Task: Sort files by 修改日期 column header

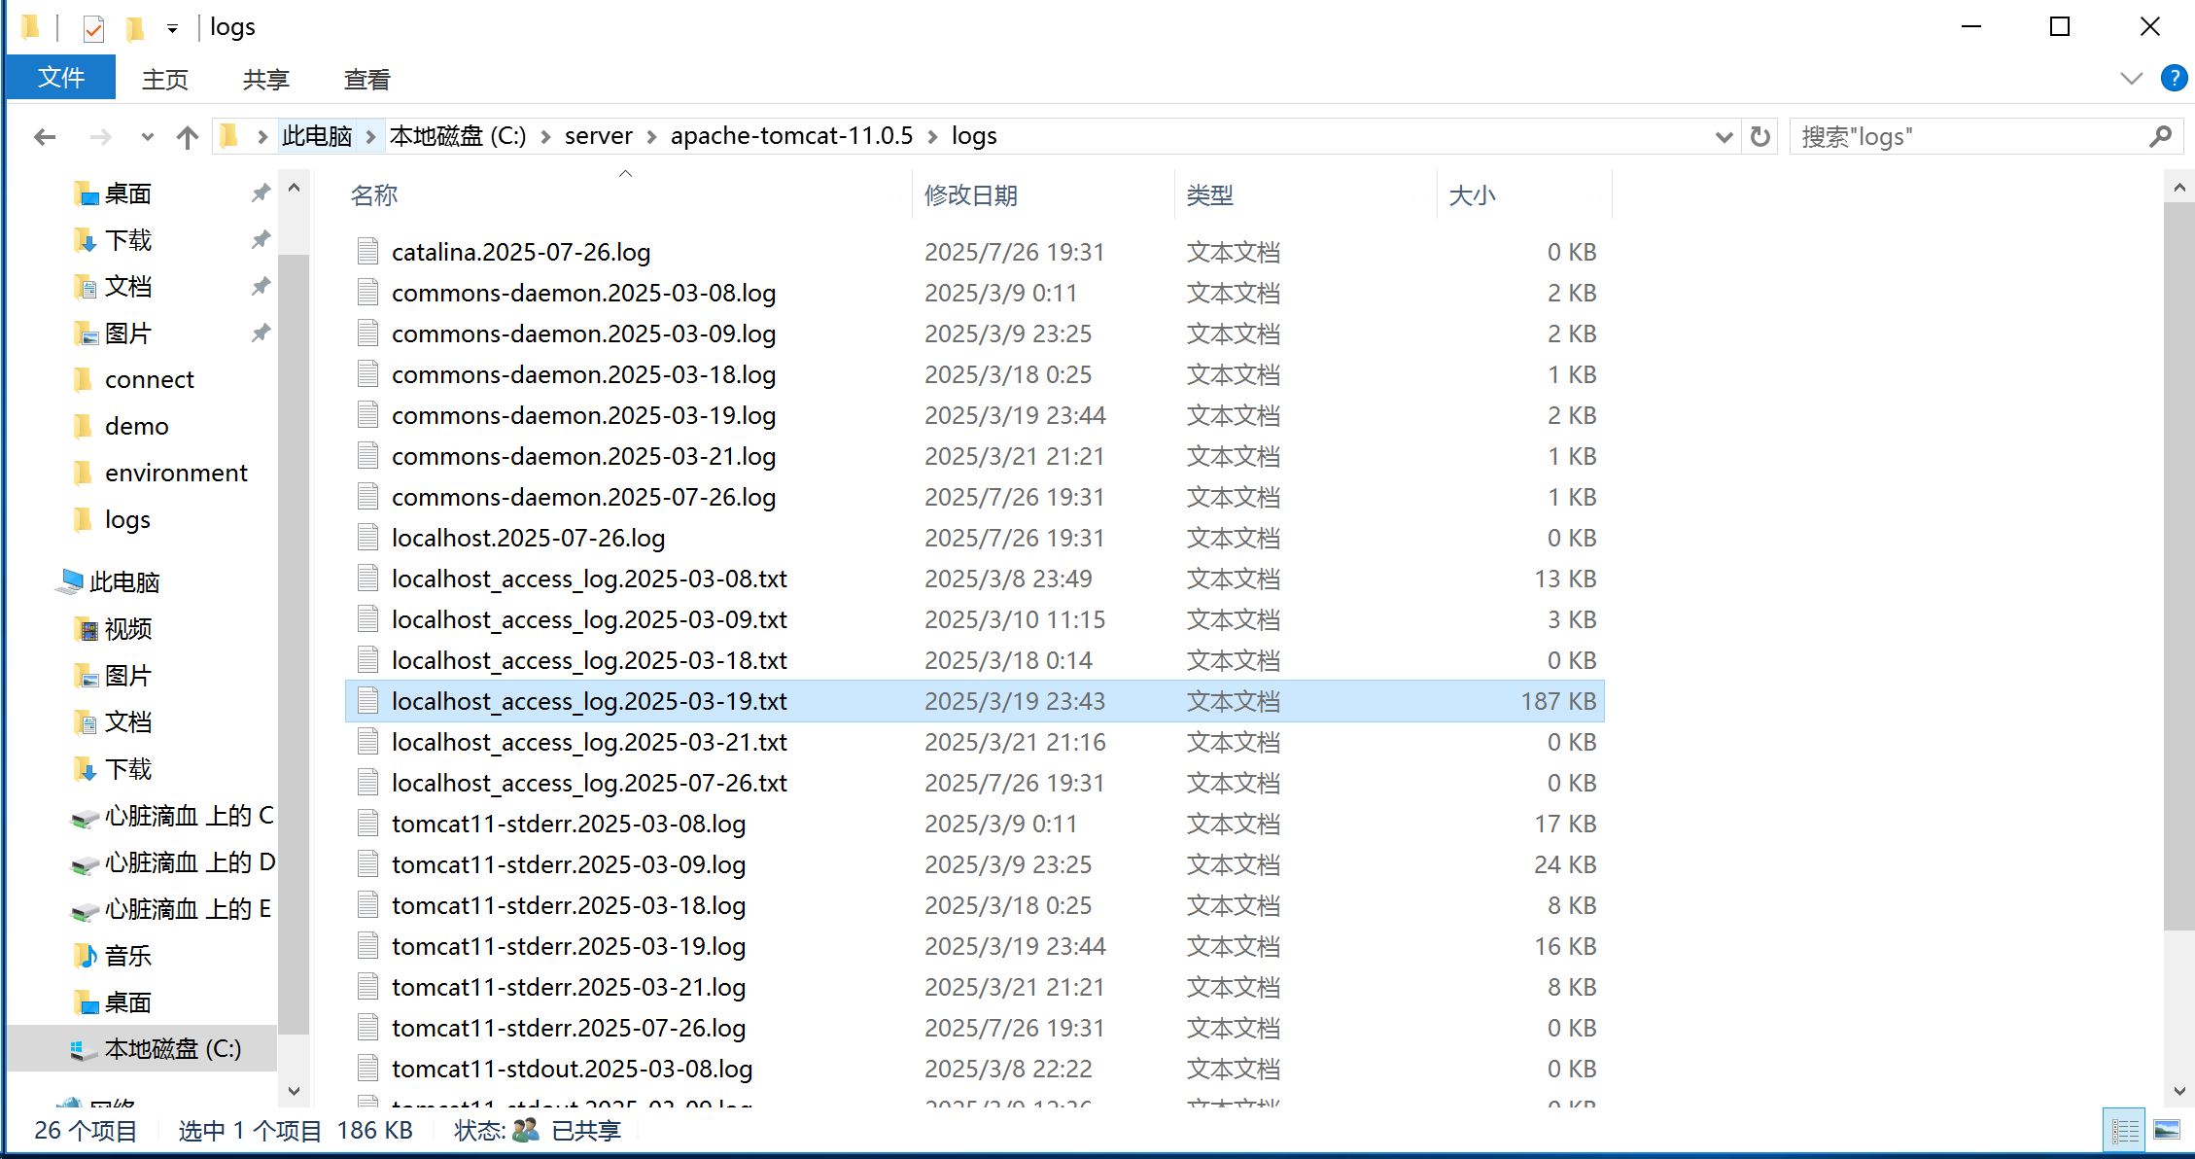Action: pyautogui.click(x=970, y=195)
